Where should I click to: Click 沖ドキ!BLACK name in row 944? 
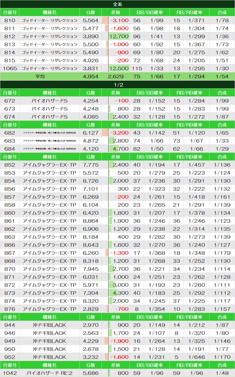pyautogui.click(x=50, y=325)
